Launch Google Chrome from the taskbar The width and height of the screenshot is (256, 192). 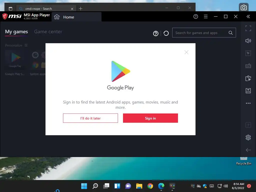(x=150, y=186)
